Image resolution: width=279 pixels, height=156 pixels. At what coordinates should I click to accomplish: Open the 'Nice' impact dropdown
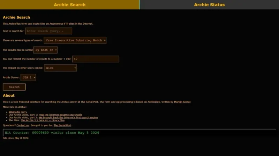point(60,68)
